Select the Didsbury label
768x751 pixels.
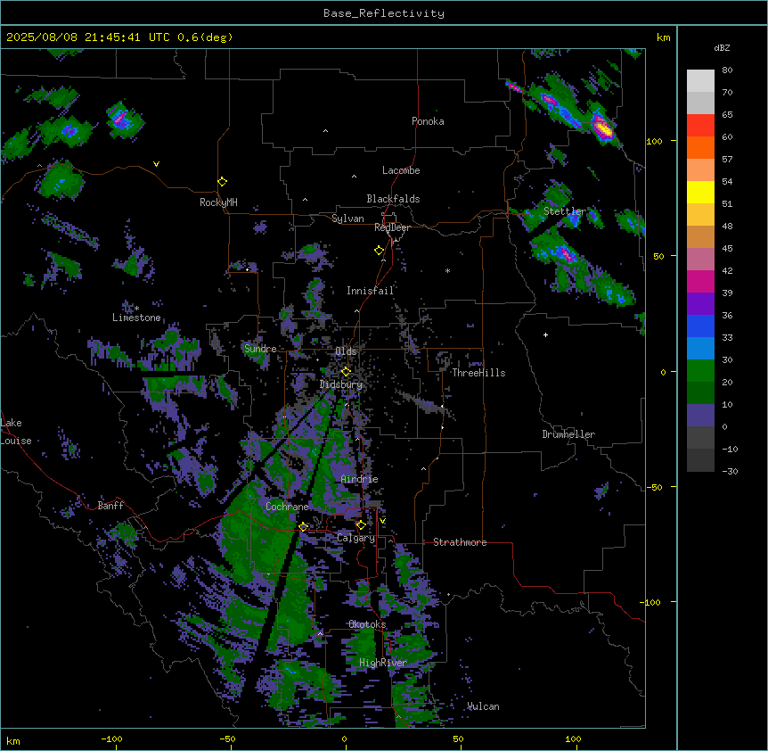(341, 384)
